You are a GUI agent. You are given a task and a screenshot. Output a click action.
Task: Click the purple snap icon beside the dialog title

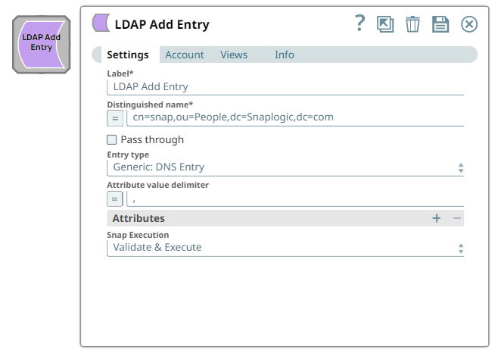click(101, 23)
